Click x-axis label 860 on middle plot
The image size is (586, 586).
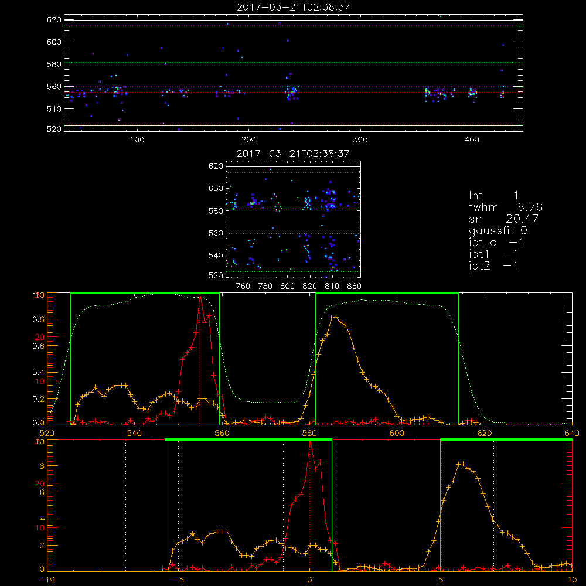click(x=355, y=287)
